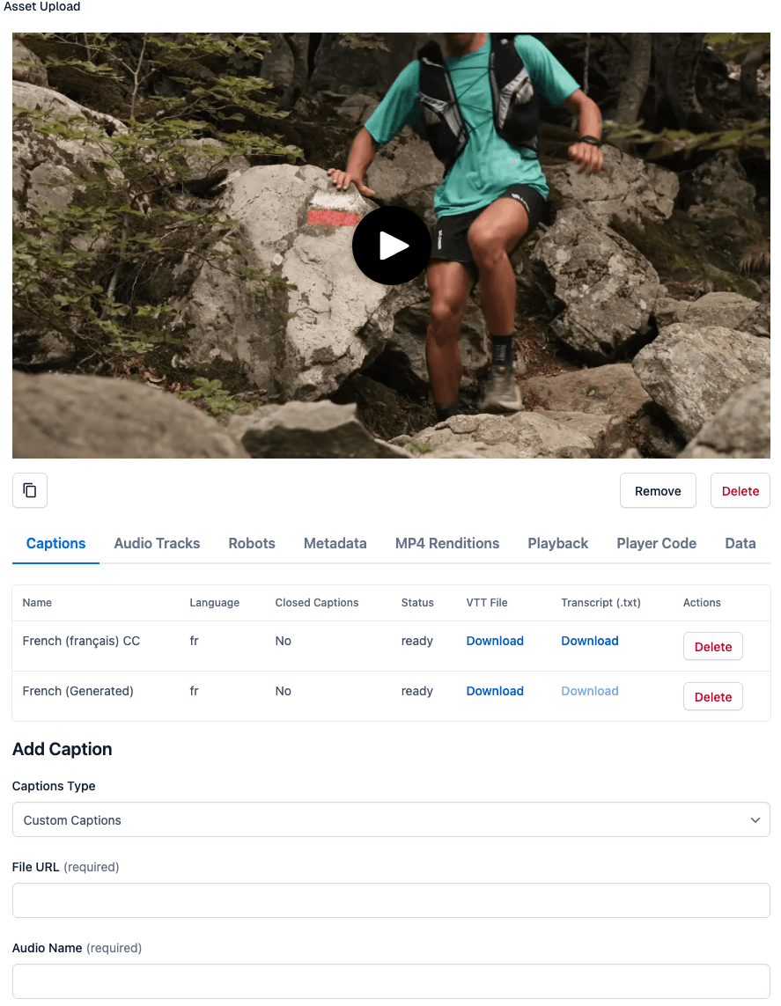Screen dimensions: 781x1006
Task: Go to the Robots tab
Action: tap(252, 543)
